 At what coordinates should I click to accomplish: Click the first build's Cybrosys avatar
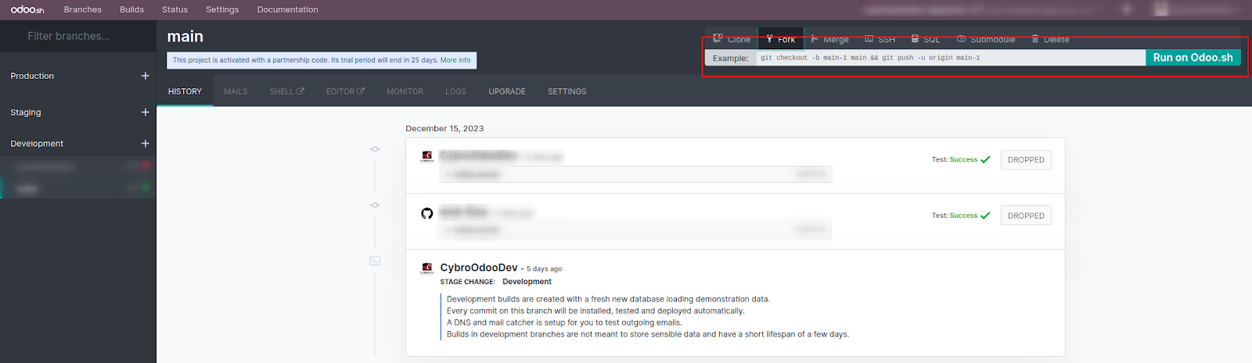[x=427, y=157]
